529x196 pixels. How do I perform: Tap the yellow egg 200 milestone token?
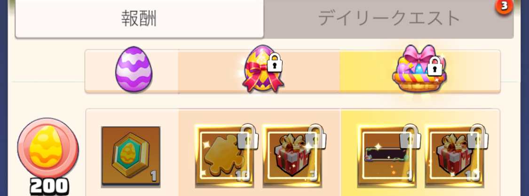(x=48, y=148)
